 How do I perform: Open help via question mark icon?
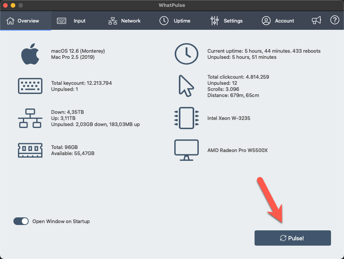coord(334,20)
